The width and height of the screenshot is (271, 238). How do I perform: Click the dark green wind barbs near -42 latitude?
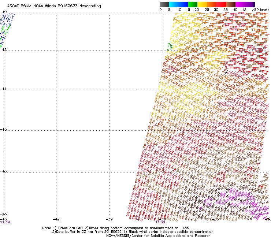170,47
